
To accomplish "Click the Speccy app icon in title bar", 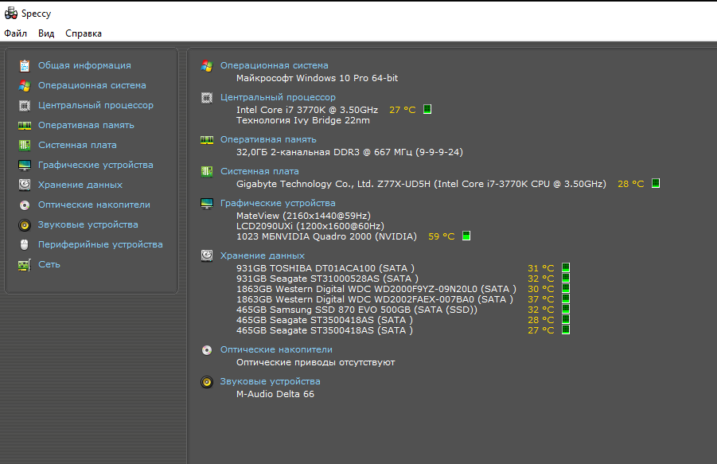I will click(x=11, y=14).
